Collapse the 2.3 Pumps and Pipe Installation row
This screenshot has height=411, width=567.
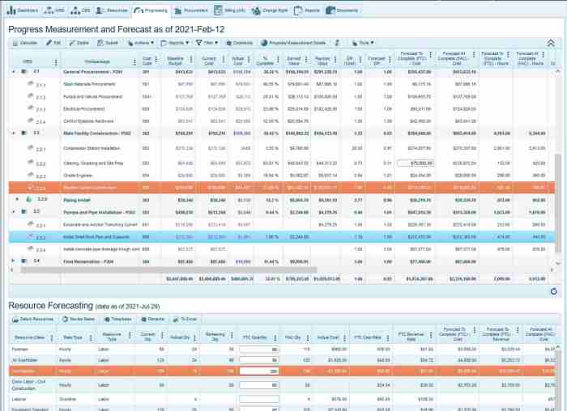14,211
